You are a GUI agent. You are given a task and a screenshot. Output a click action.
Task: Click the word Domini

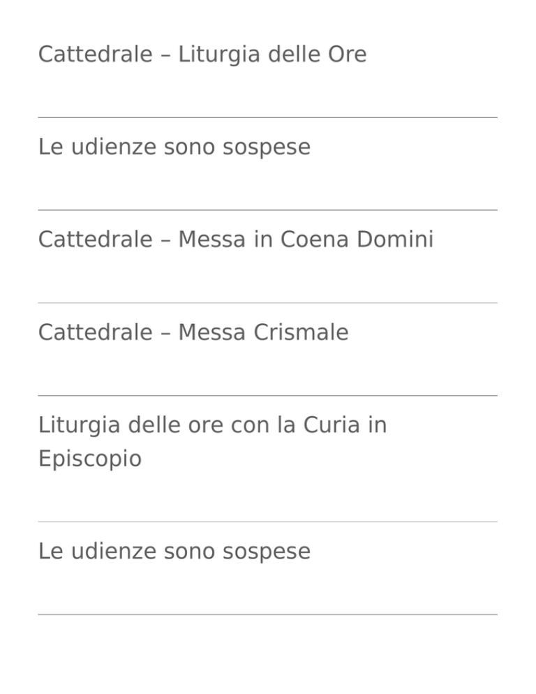395,239
